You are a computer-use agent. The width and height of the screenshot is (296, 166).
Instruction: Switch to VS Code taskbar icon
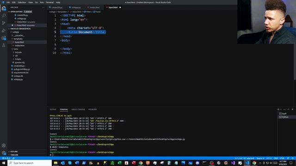tap(247, 163)
